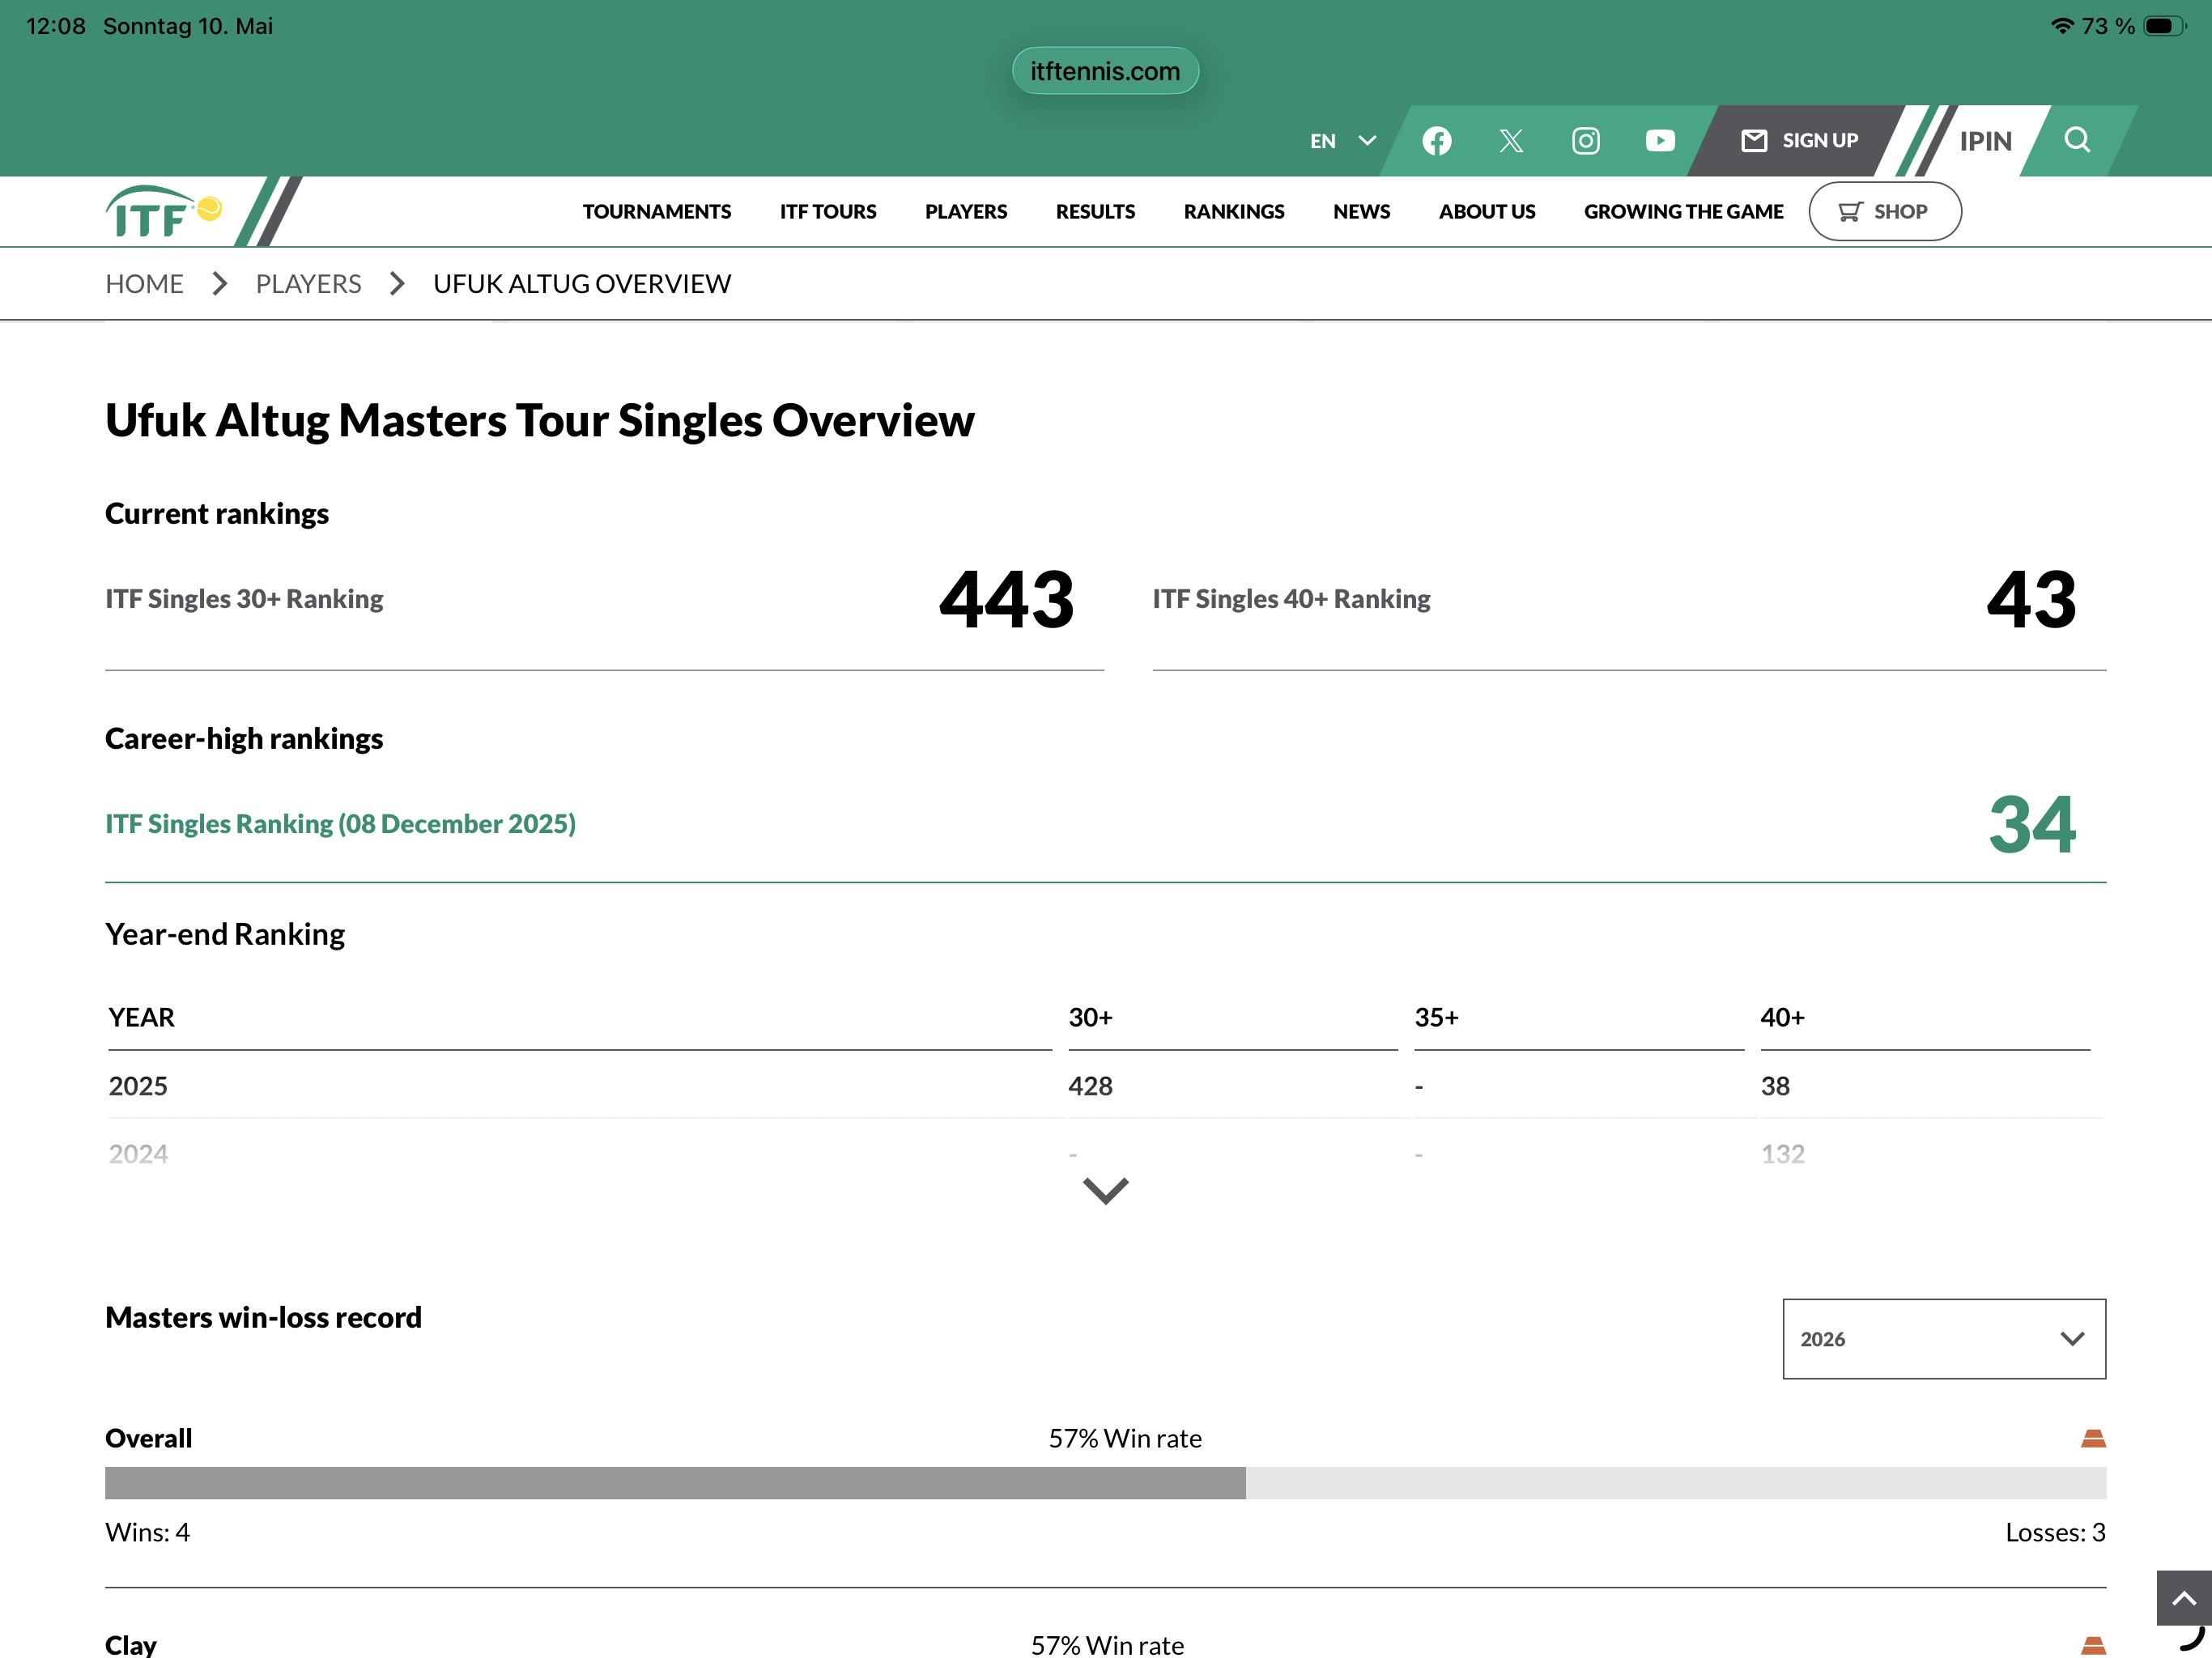The width and height of the screenshot is (2212, 1658).
Task: Open the Shop button
Action: [x=1885, y=211]
